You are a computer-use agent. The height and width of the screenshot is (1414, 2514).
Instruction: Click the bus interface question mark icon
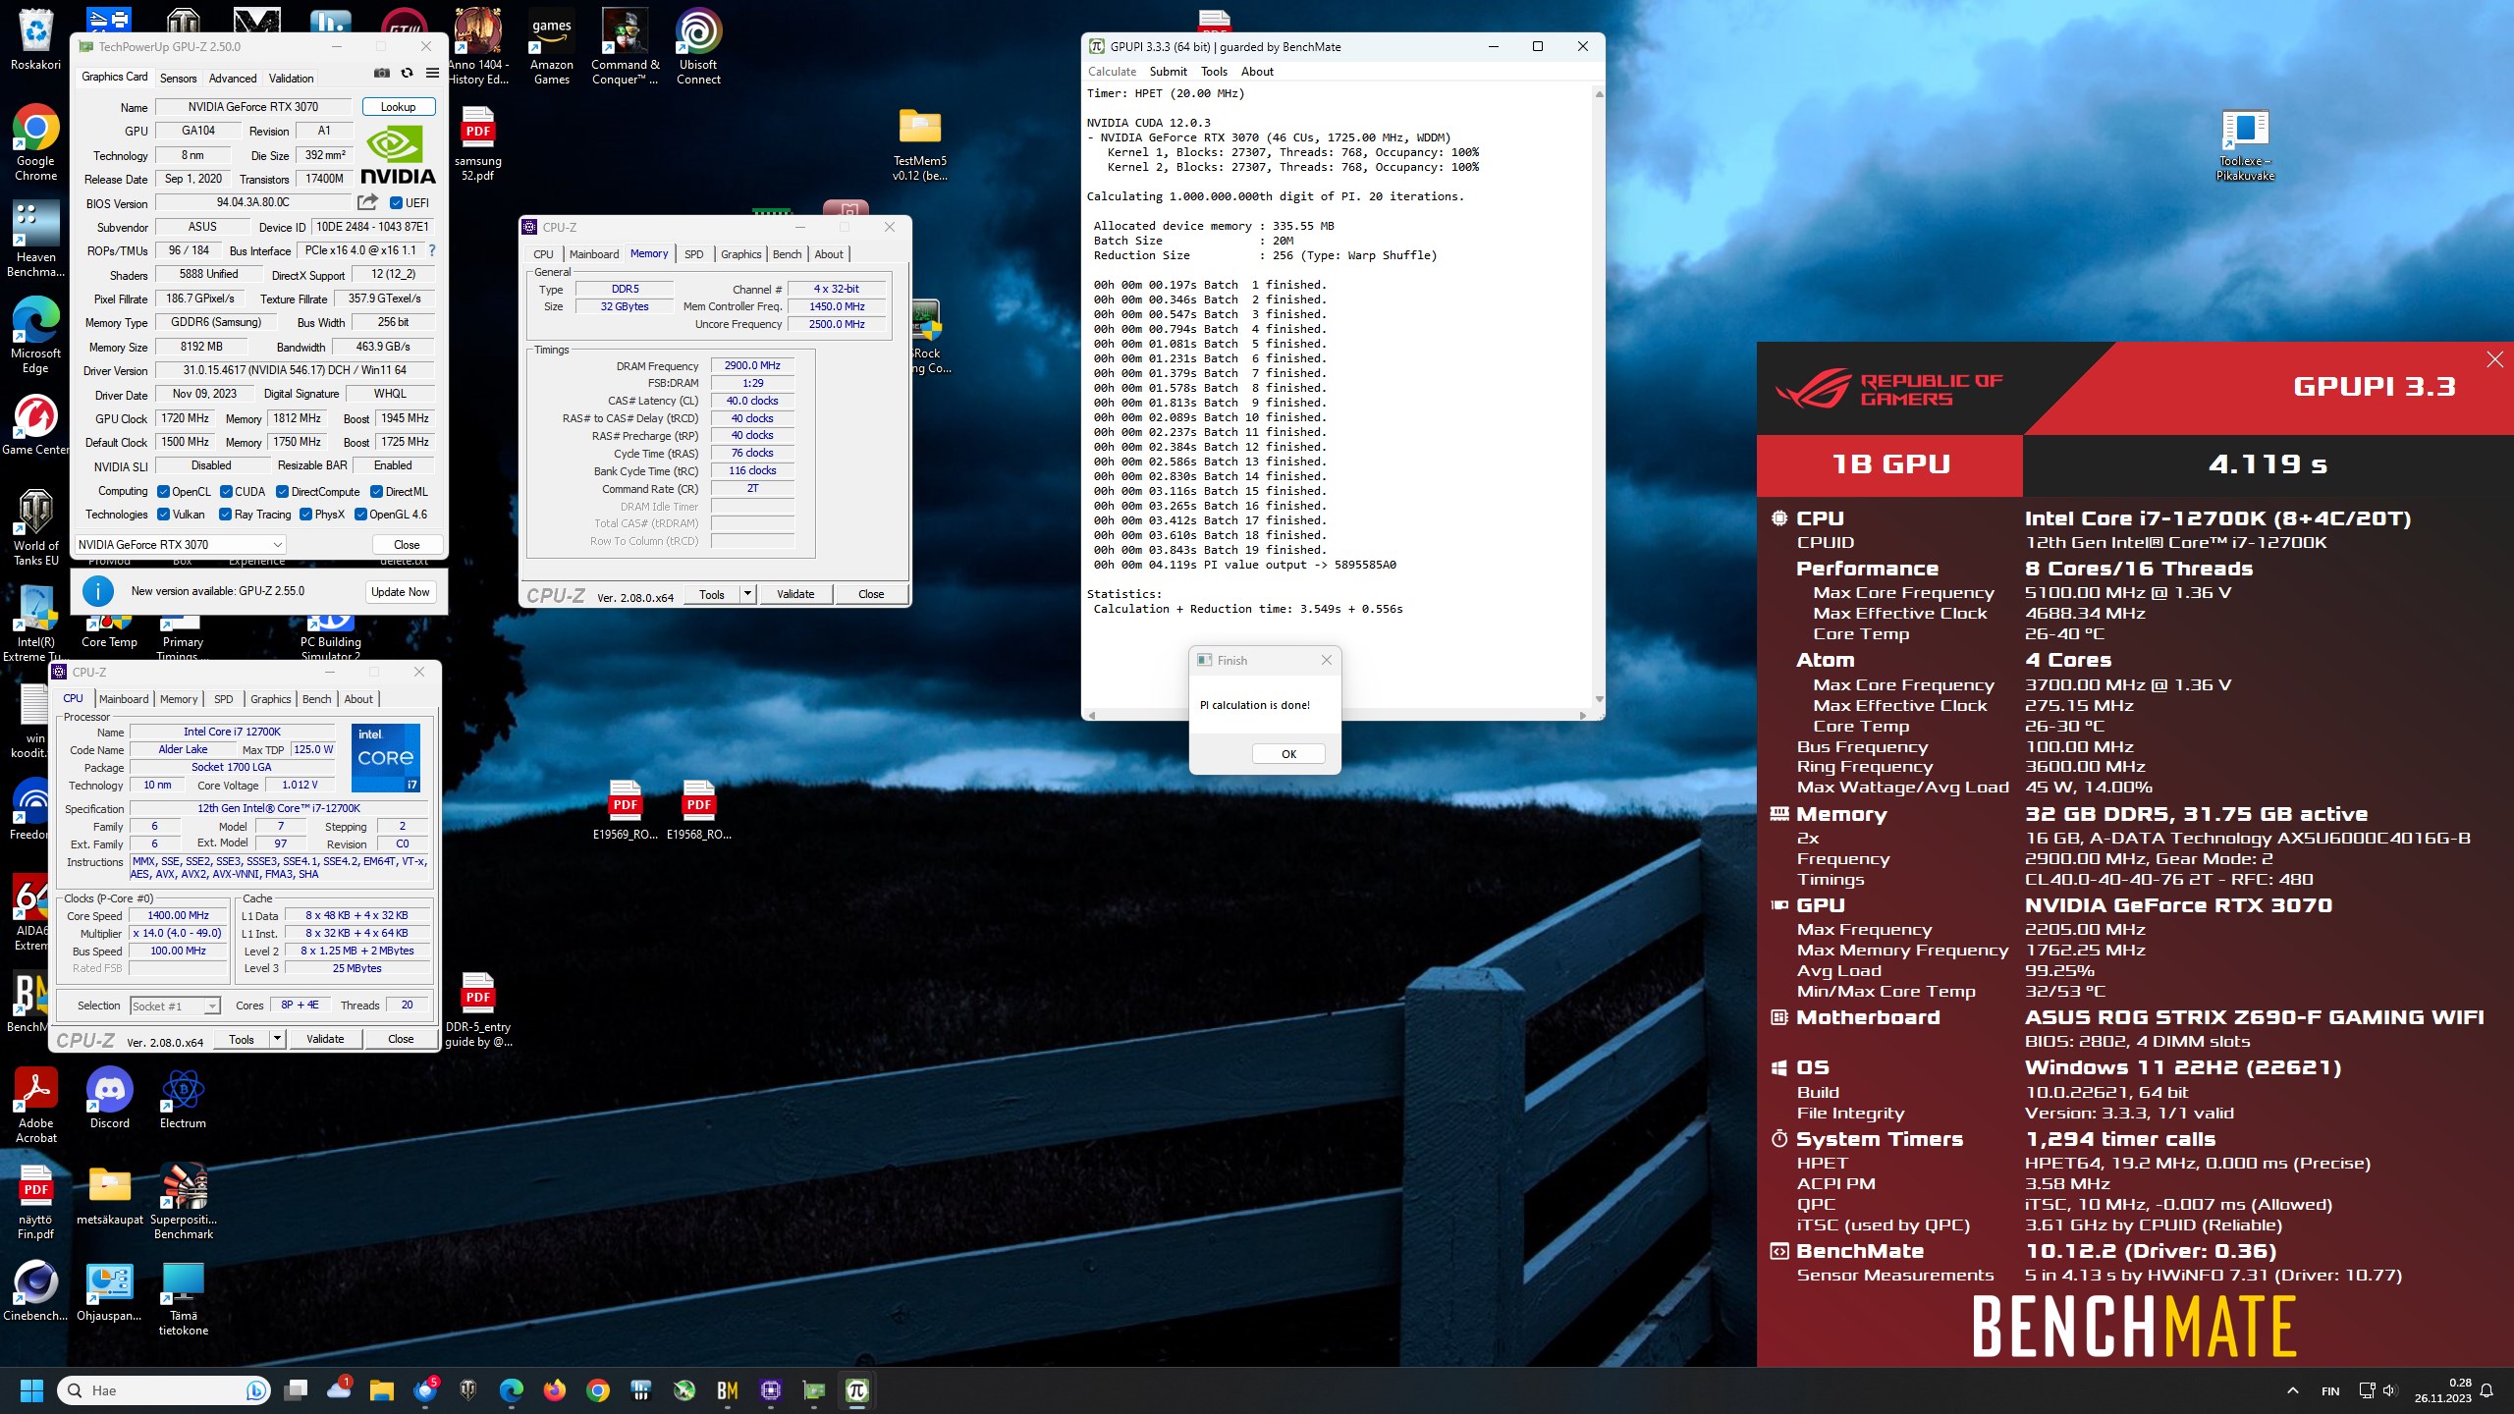point(432,250)
